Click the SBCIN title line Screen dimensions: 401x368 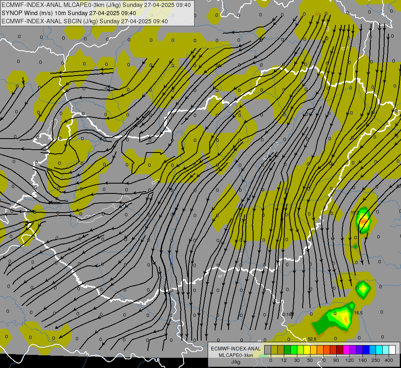pos(85,21)
